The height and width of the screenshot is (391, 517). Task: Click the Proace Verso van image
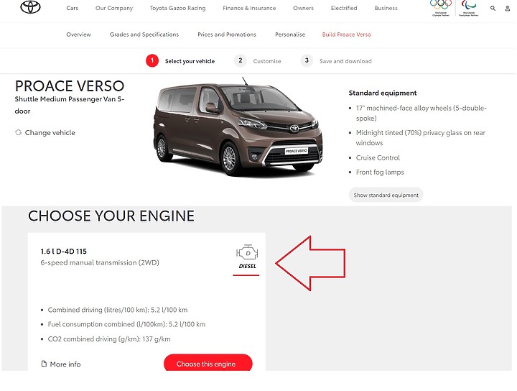pos(238,128)
